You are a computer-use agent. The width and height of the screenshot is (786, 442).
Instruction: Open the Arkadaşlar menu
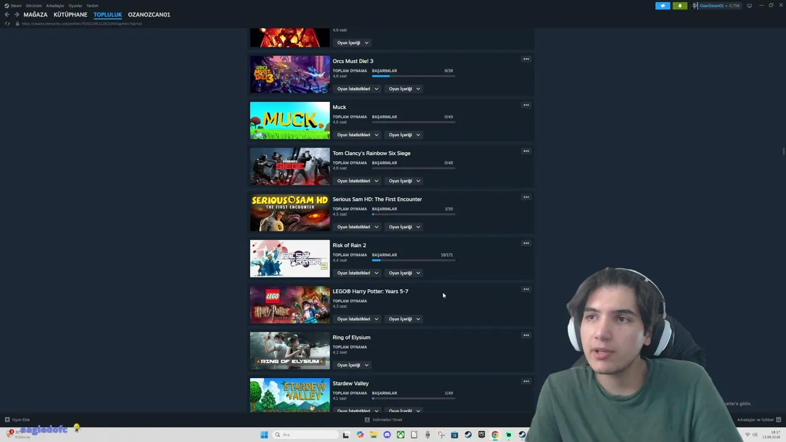coord(55,6)
